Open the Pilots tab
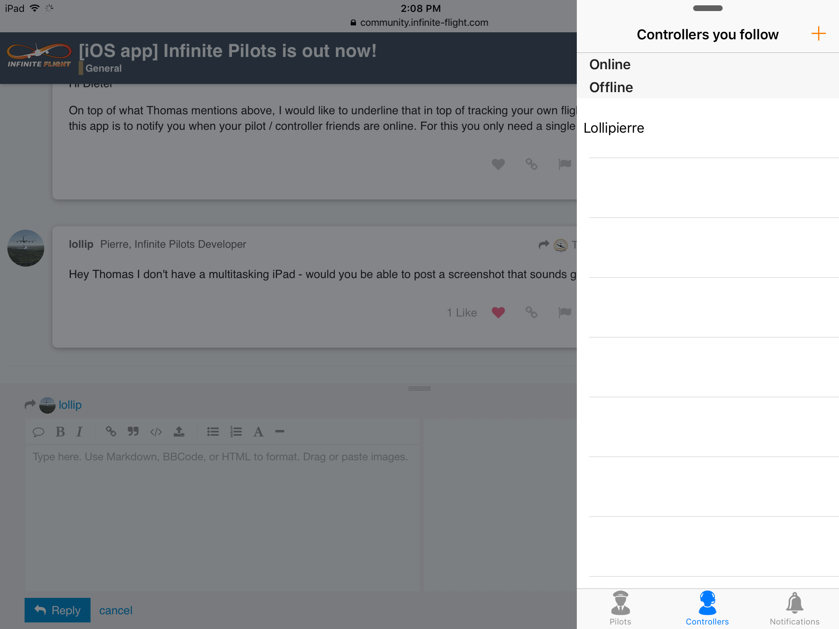The width and height of the screenshot is (839, 629). (x=620, y=608)
